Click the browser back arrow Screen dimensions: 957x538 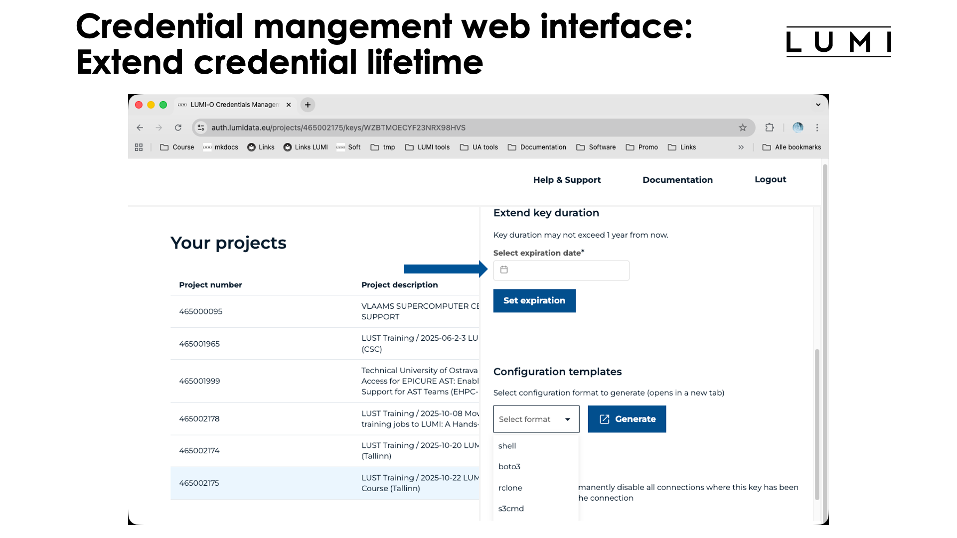click(140, 128)
